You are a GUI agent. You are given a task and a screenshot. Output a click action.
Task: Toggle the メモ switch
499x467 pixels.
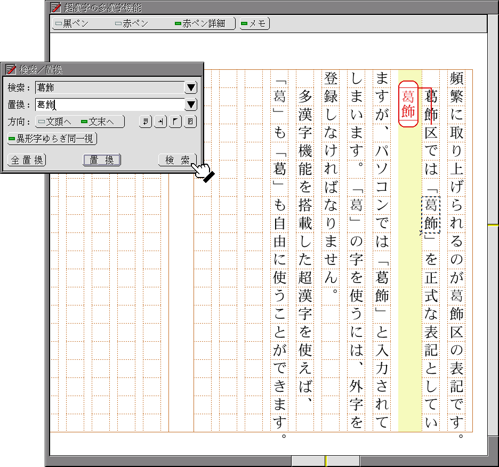[254, 24]
